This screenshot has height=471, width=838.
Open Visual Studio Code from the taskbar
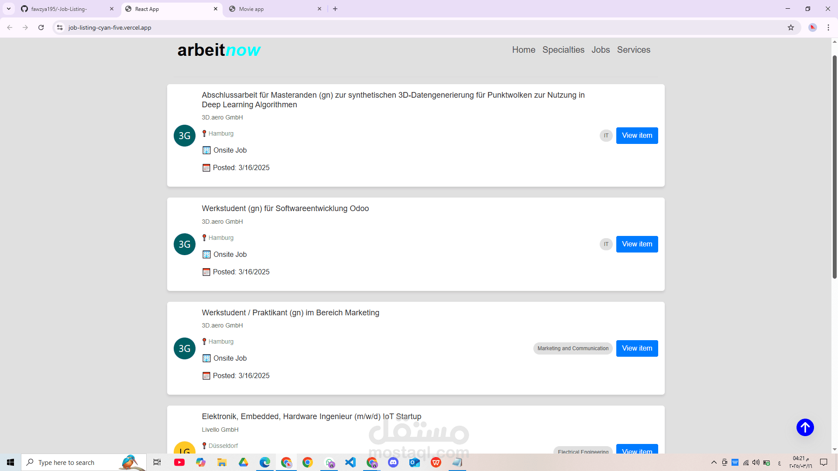point(350,462)
